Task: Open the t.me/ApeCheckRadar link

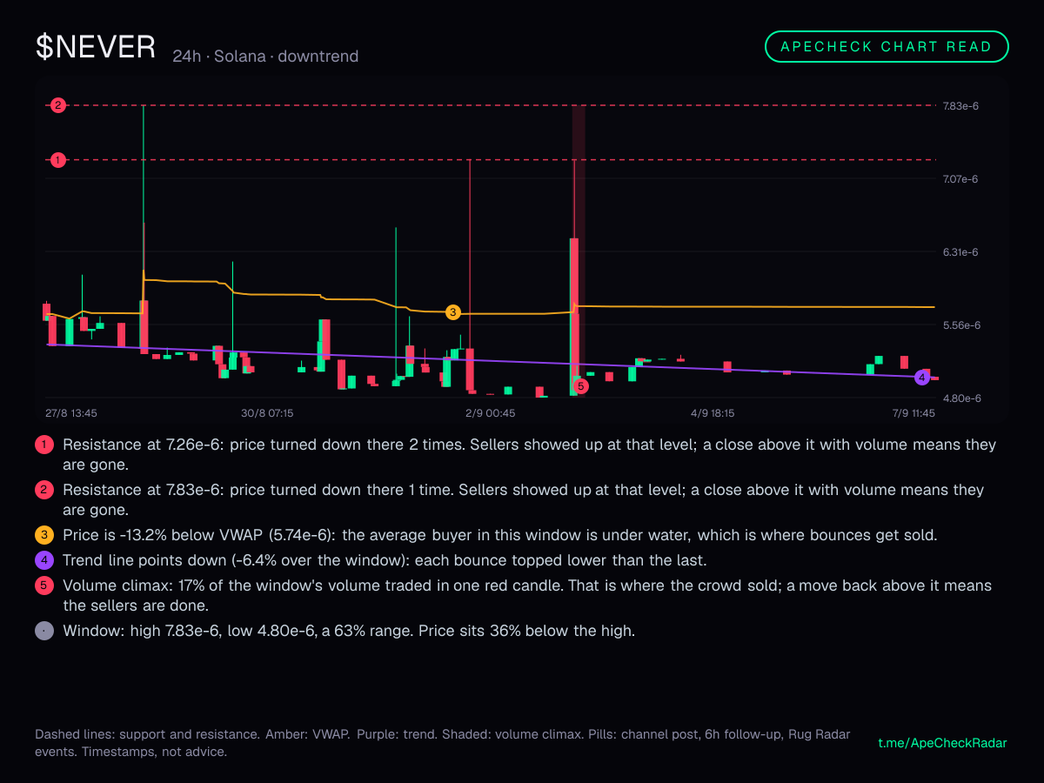Action: coord(943,743)
